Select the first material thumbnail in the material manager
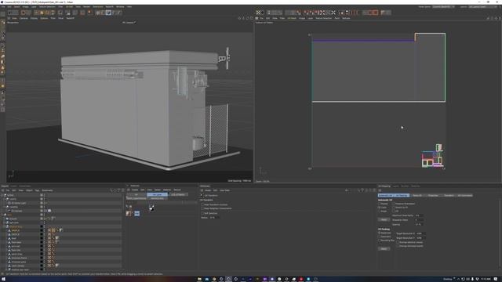The width and height of the screenshot is (502, 282). coord(129,213)
